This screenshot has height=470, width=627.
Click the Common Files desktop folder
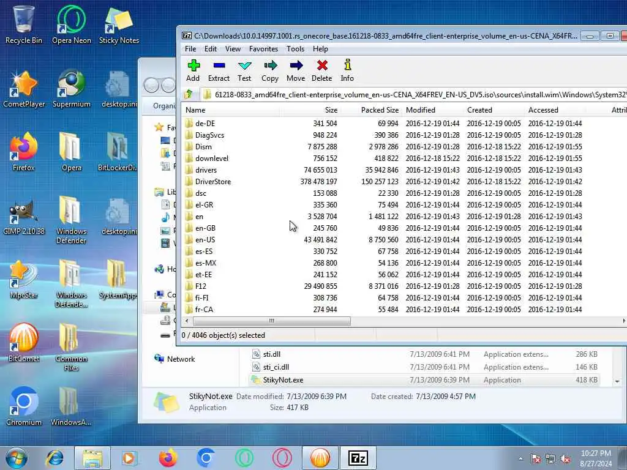(72, 348)
